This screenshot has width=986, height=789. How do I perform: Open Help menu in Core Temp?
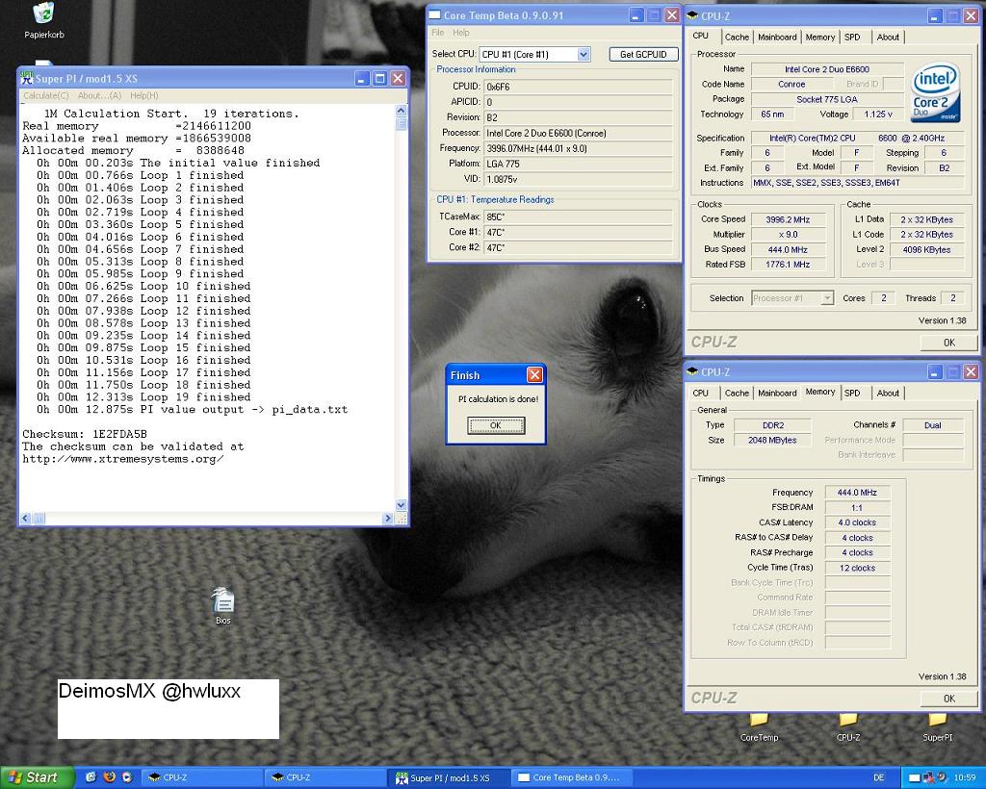461,33
